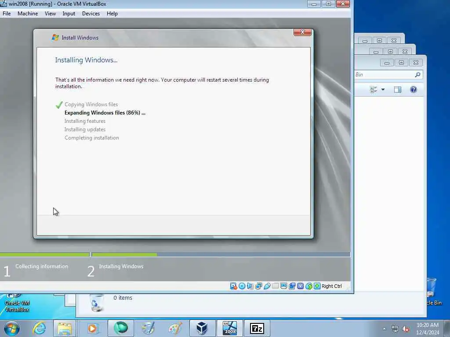This screenshot has width=450, height=337.
Task: Show hidden system tray icons
Action: 384,329
